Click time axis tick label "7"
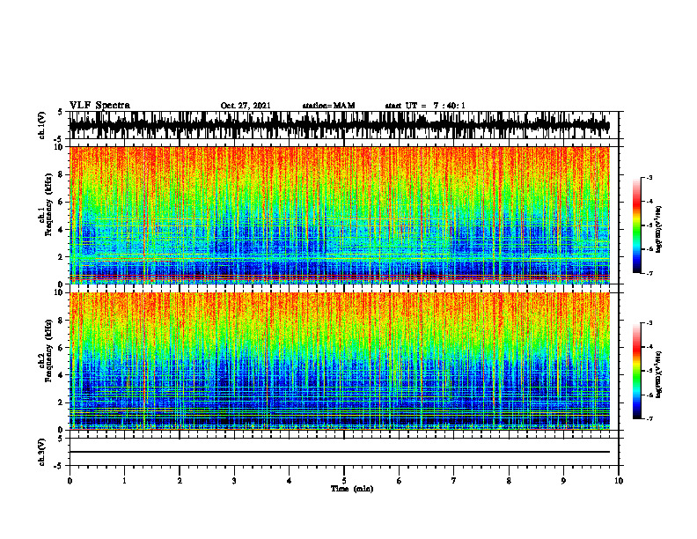697x539 pixels. tap(454, 481)
